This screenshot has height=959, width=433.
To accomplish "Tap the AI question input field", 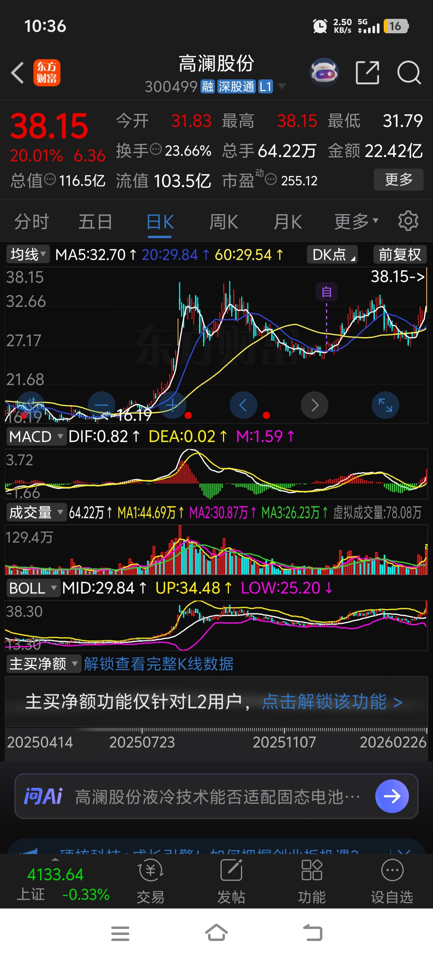I will (x=216, y=796).
